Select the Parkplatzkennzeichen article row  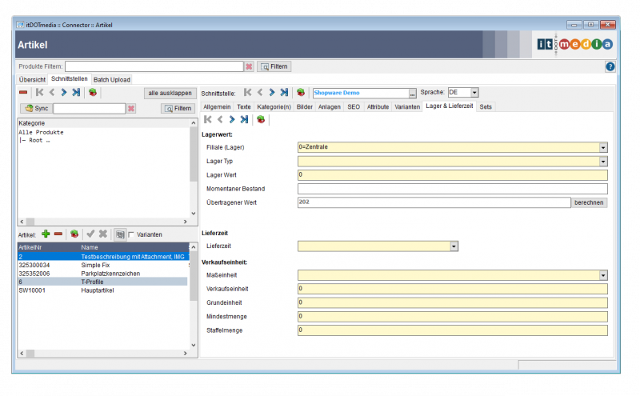point(110,273)
